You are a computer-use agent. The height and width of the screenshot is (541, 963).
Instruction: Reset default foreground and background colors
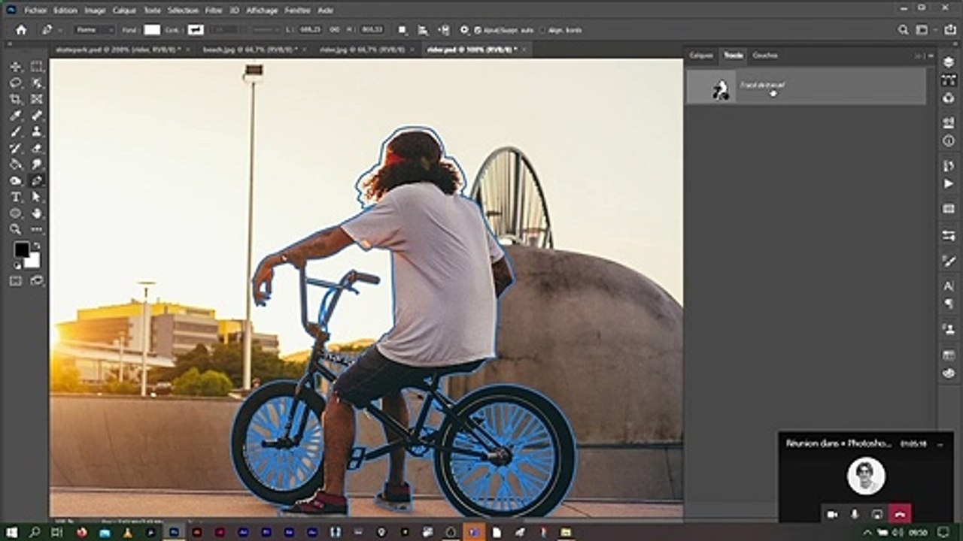point(17,264)
